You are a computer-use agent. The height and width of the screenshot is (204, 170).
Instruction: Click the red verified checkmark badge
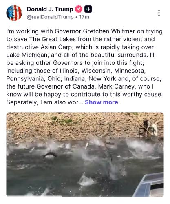point(79,9)
